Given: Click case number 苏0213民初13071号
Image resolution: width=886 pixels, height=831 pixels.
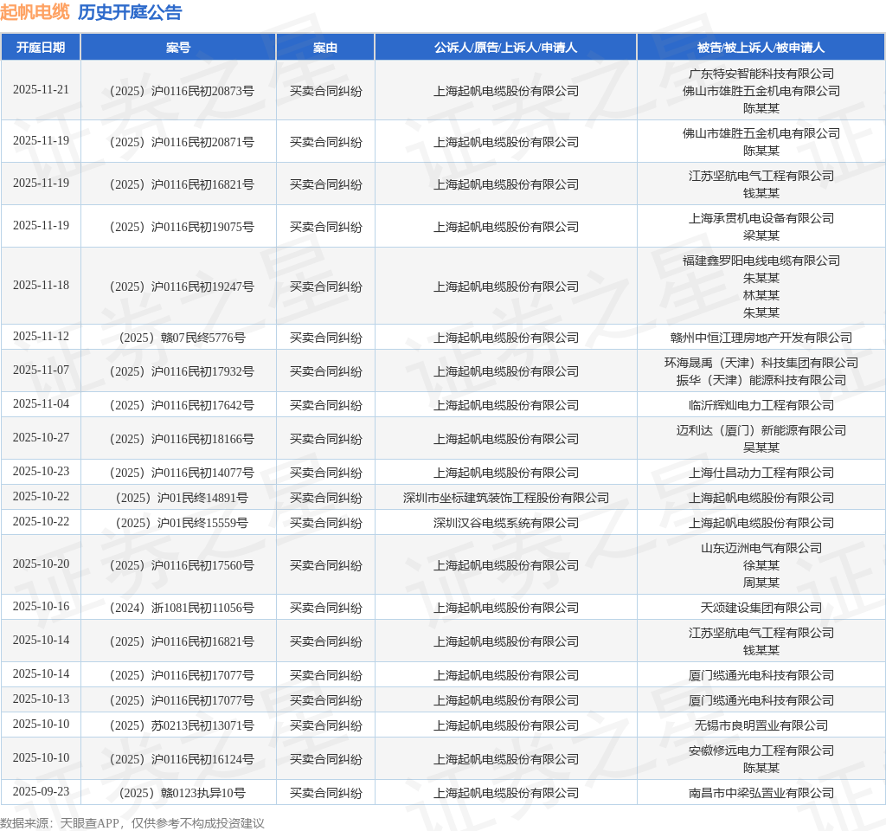Looking at the screenshot, I should [x=182, y=725].
